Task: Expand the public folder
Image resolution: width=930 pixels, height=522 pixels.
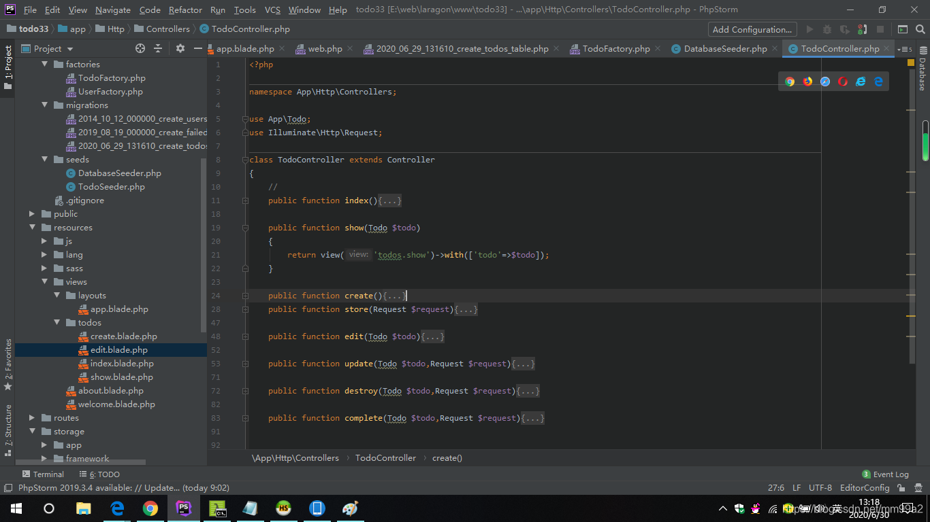Action: (33, 213)
